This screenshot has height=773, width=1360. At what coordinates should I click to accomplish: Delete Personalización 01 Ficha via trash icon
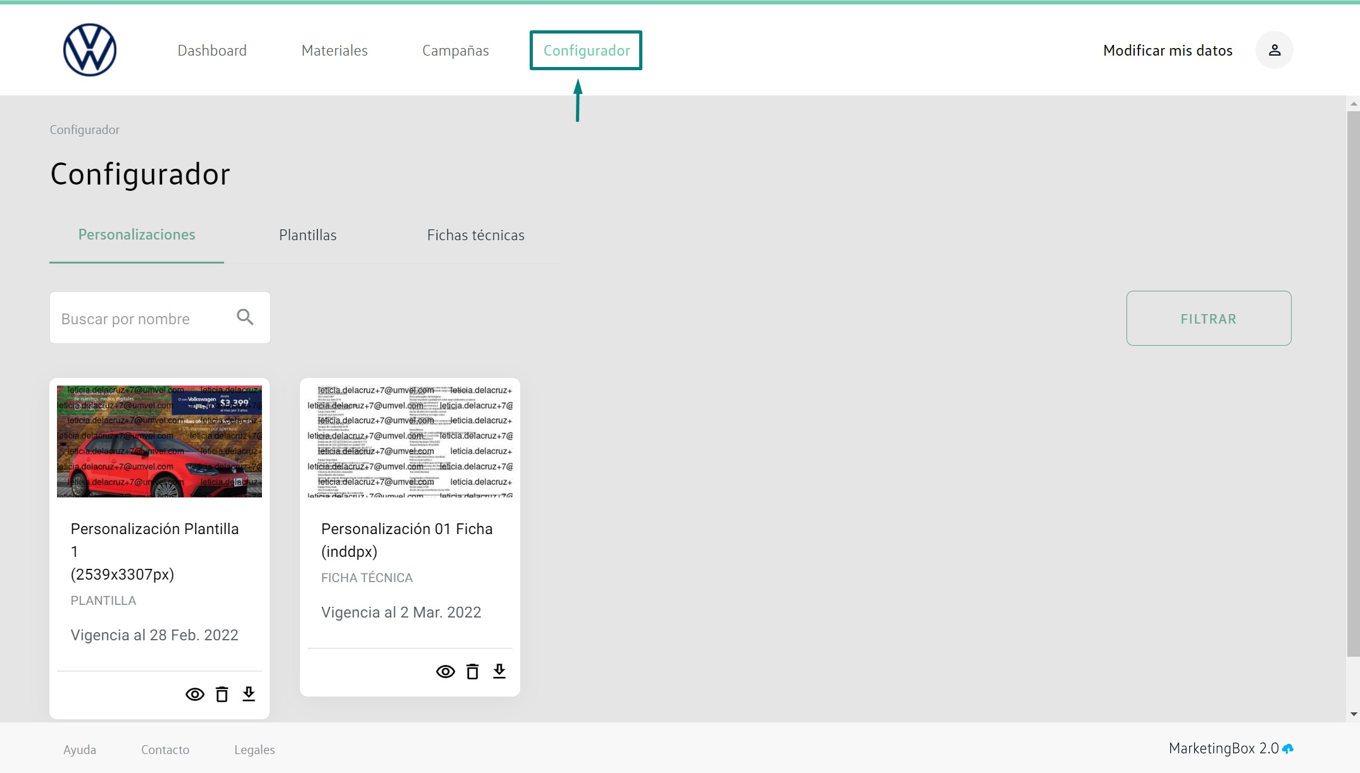[473, 672]
